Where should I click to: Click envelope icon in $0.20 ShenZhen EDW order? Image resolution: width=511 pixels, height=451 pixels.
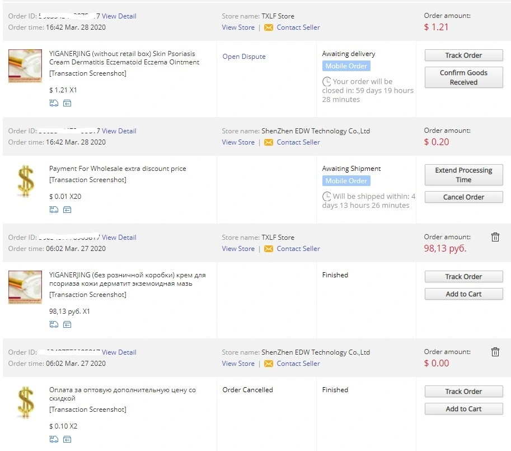(x=269, y=142)
